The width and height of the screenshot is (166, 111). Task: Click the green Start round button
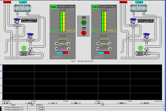point(84,22)
